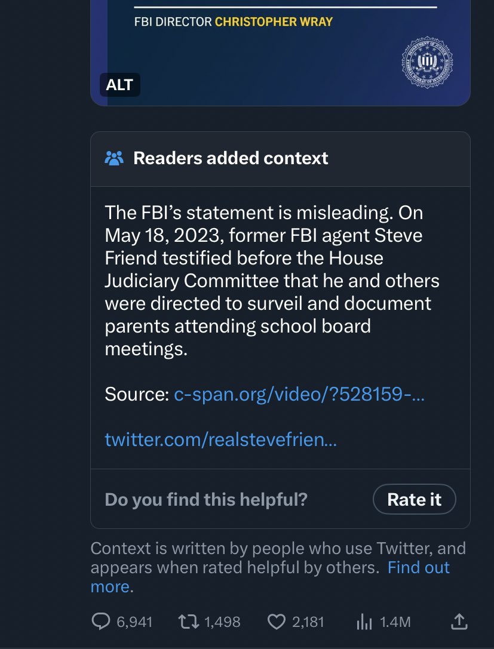Image resolution: width=494 pixels, height=649 pixels.
Task: Click the Rate it button
Action: tap(414, 499)
